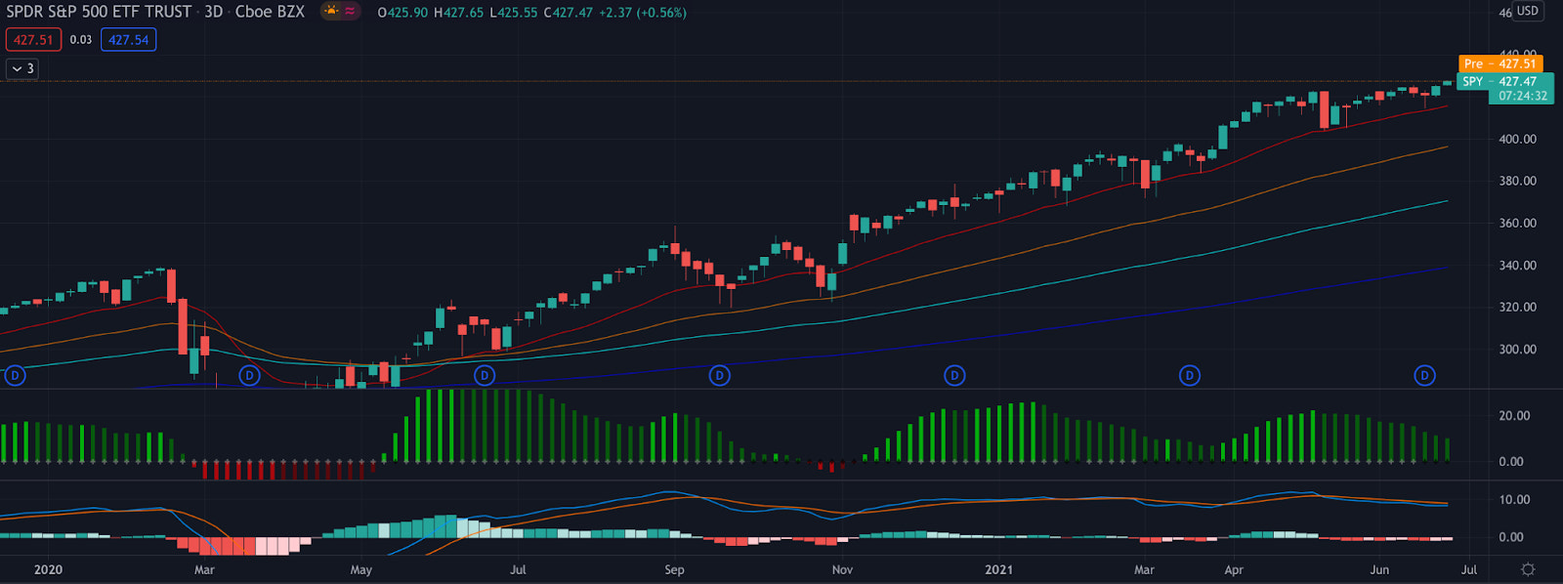The width and height of the screenshot is (1563, 584).
Task: Open the 3D interval selector in title
Action: click(213, 12)
